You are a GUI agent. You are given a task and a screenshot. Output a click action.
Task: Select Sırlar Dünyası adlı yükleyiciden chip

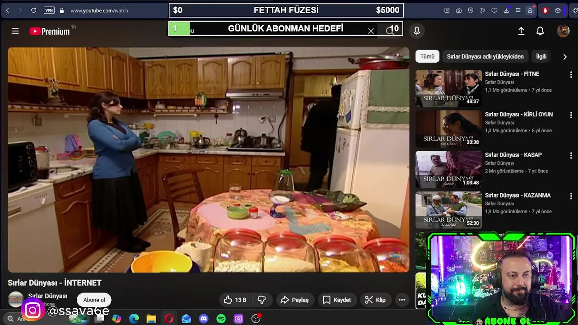(485, 56)
